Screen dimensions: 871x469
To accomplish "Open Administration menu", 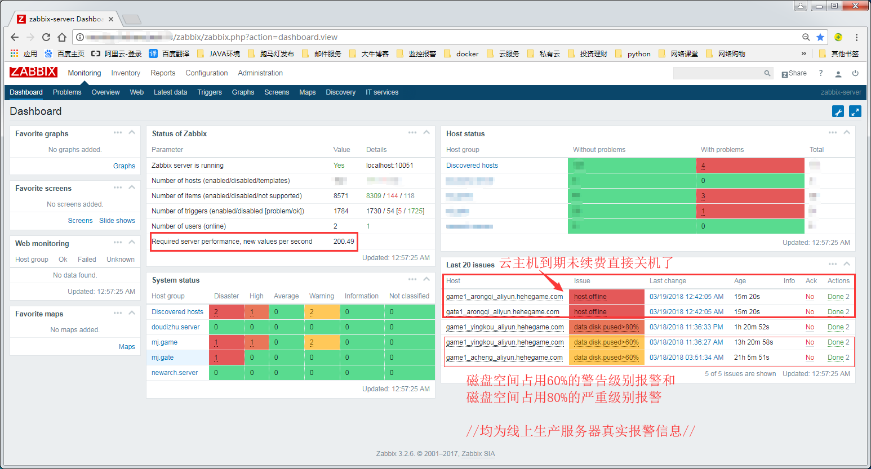I will (x=260, y=73).
